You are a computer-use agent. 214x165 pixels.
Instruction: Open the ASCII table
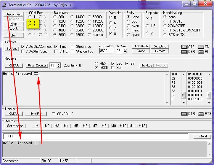pyautogui.click(x=141, y=46)
